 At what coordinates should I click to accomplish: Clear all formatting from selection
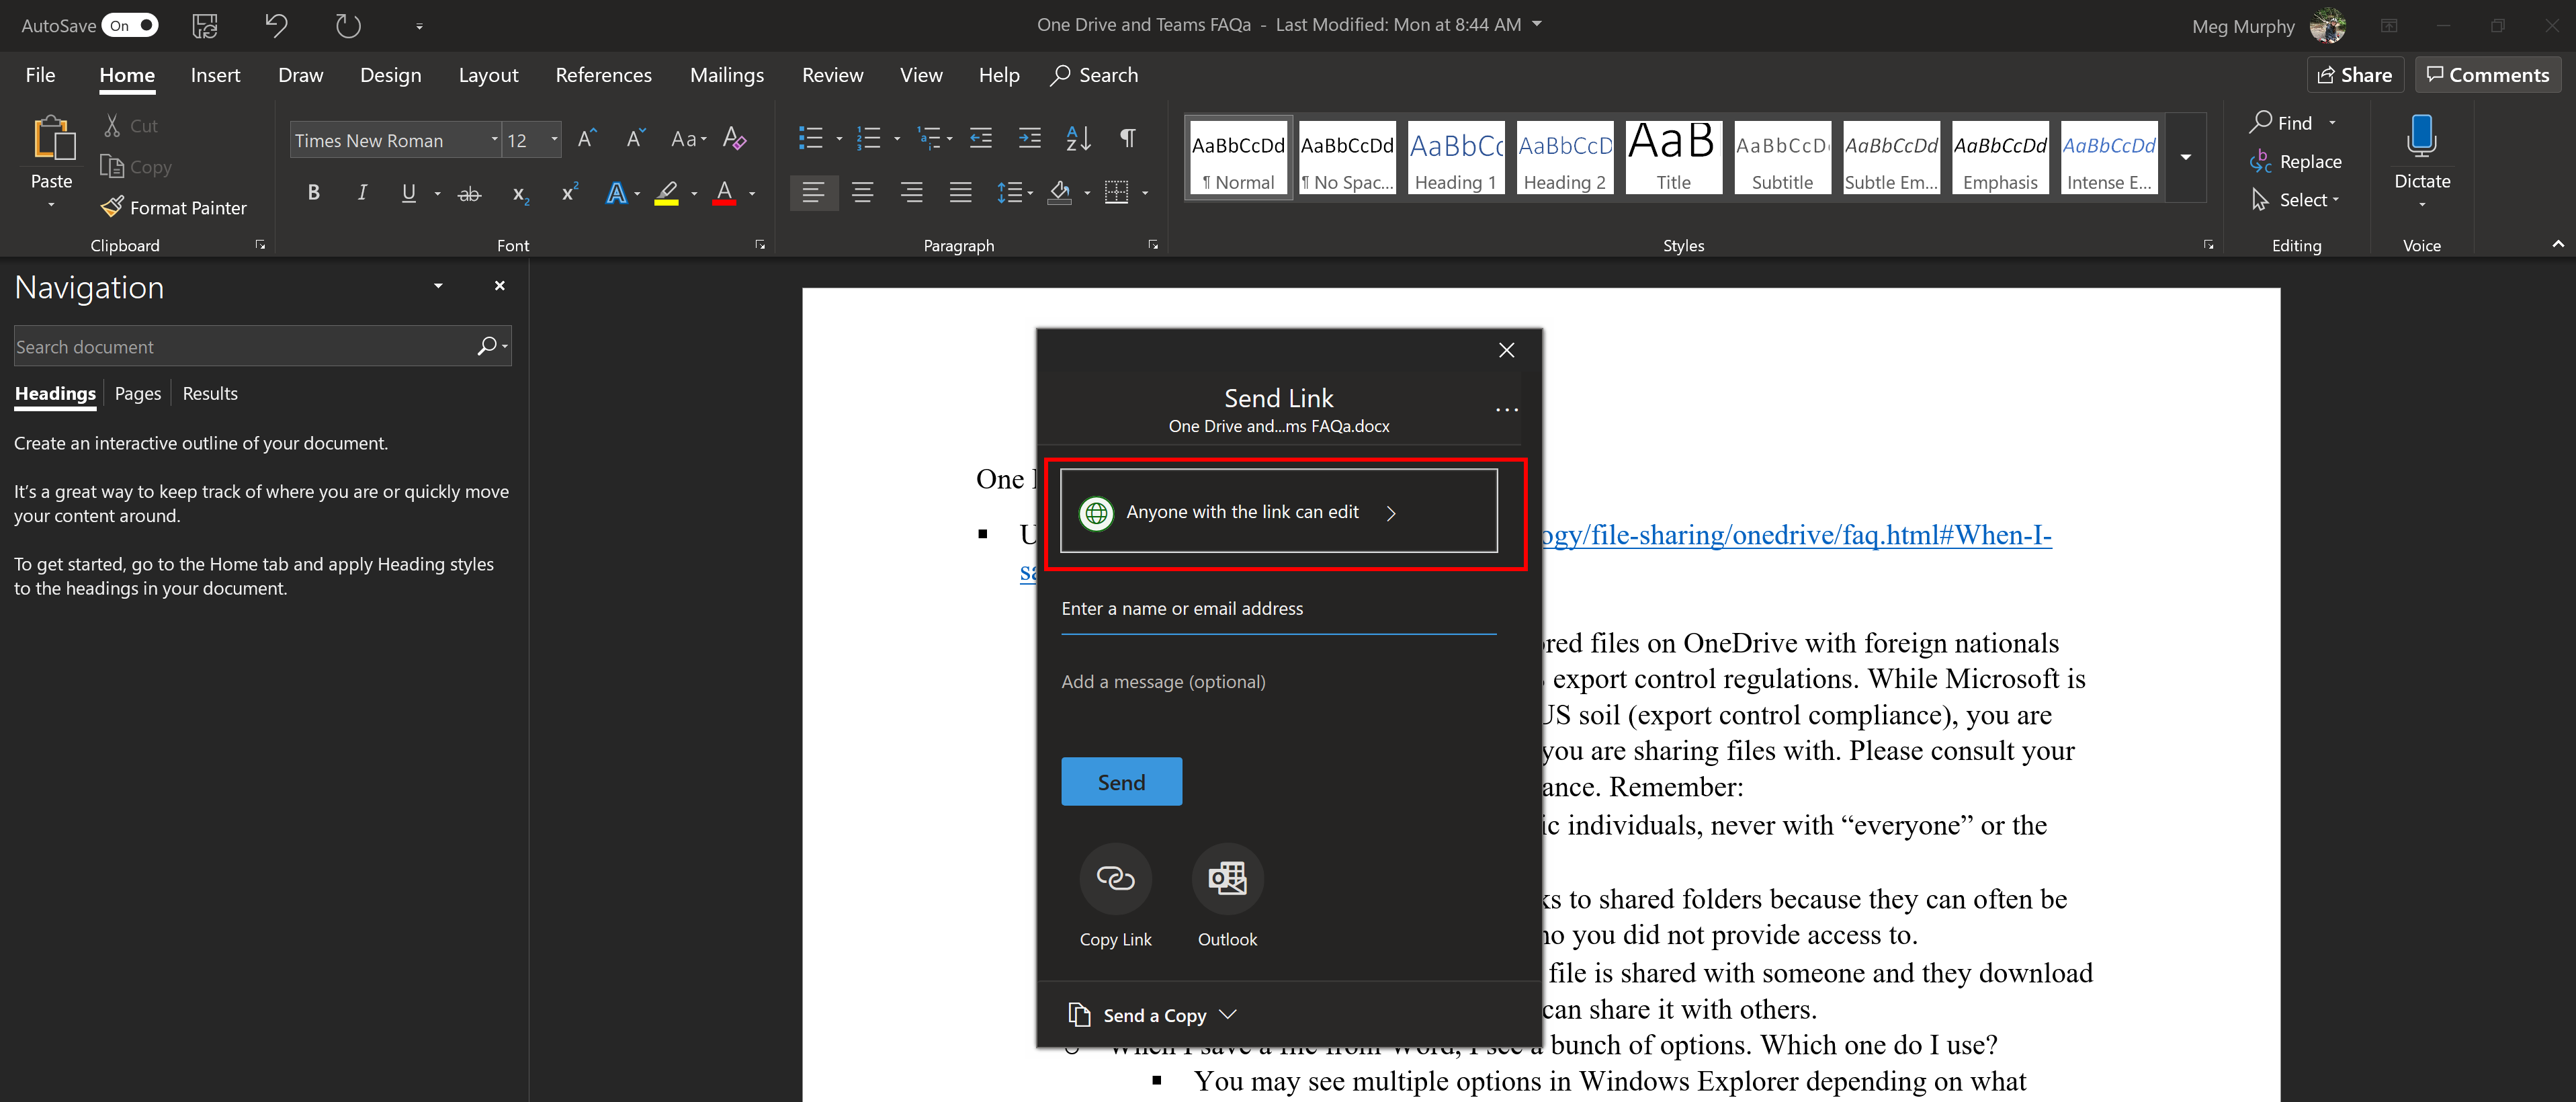point(735,139)
